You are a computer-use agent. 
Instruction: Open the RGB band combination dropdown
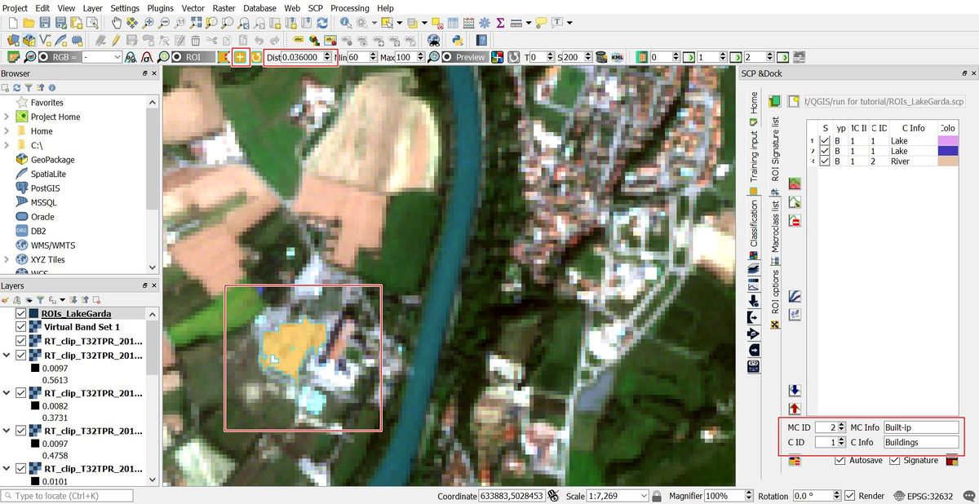coord(106,58)
